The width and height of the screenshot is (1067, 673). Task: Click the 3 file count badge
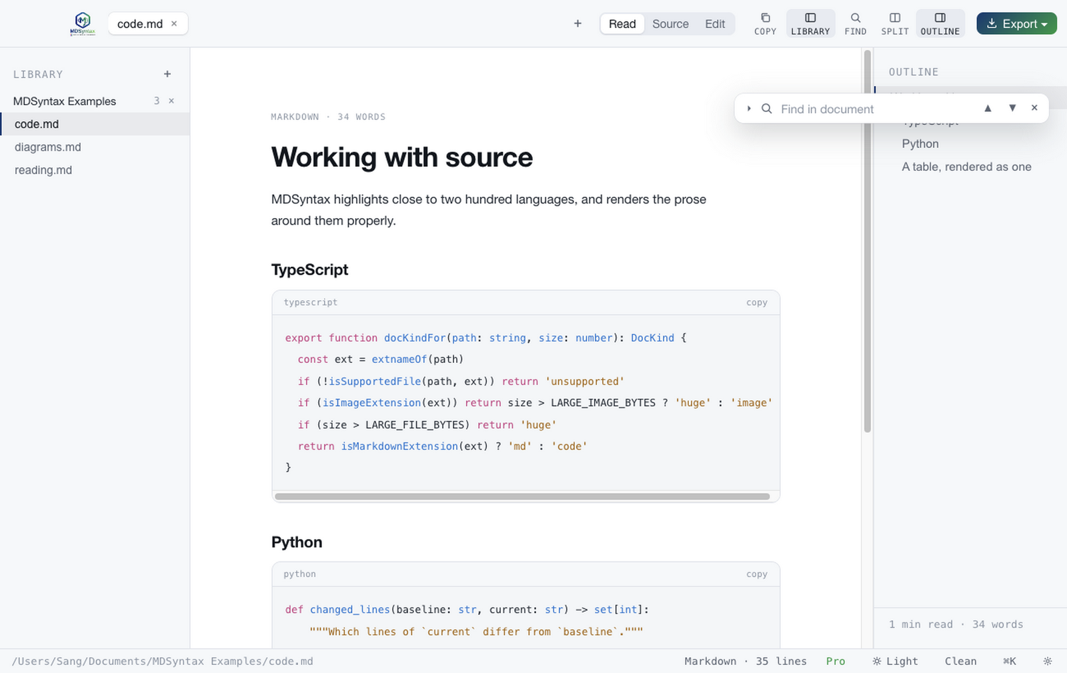(157, 101)
